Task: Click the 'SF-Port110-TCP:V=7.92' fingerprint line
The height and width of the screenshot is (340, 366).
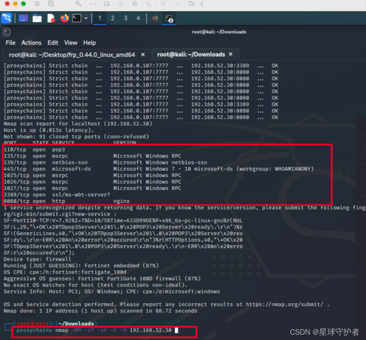Action: coord(123,221)
